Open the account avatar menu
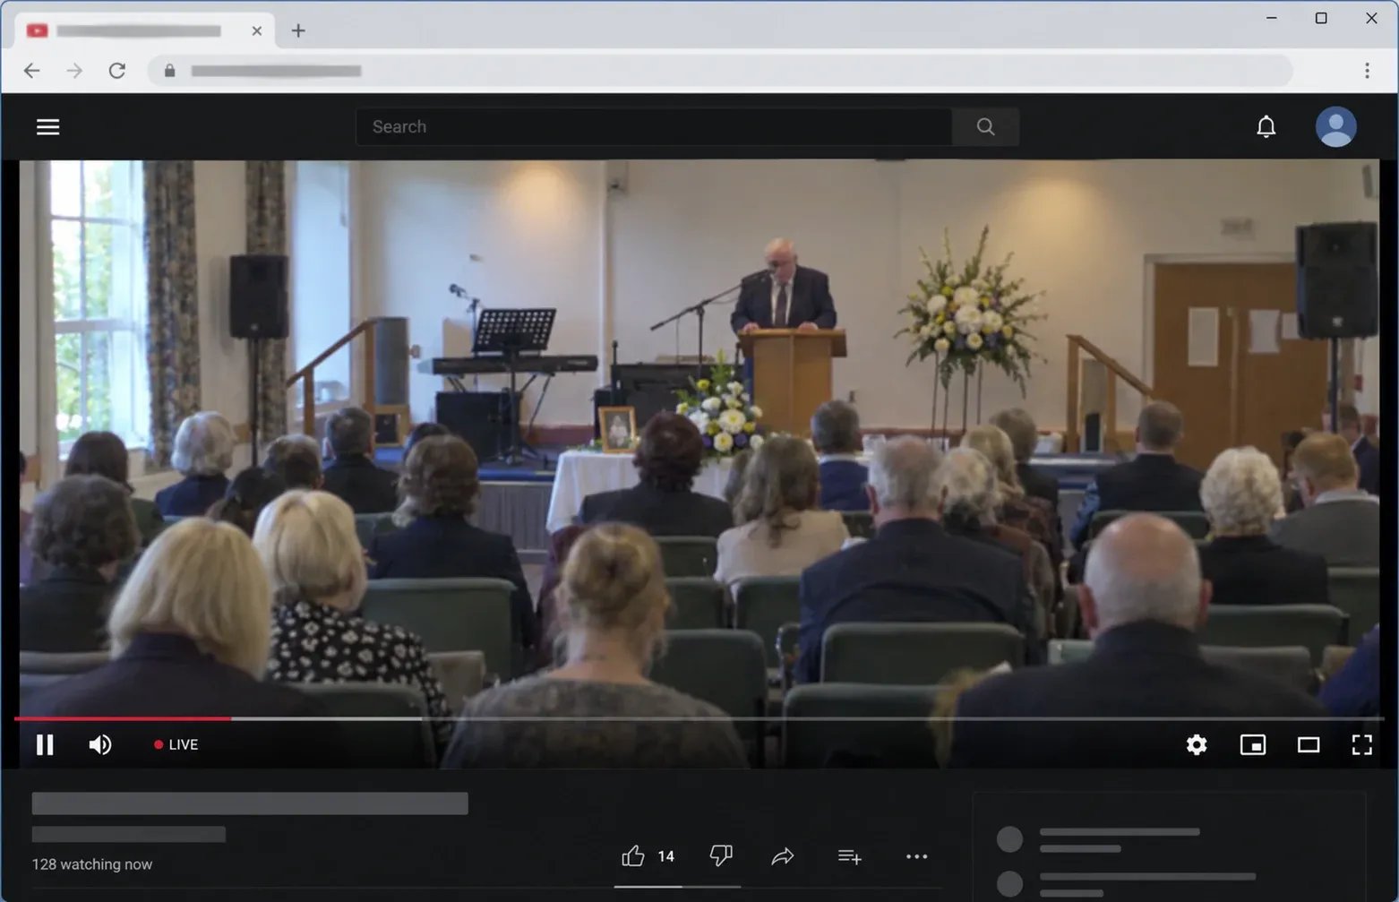1399x902 pixels. click(1335, 127)
